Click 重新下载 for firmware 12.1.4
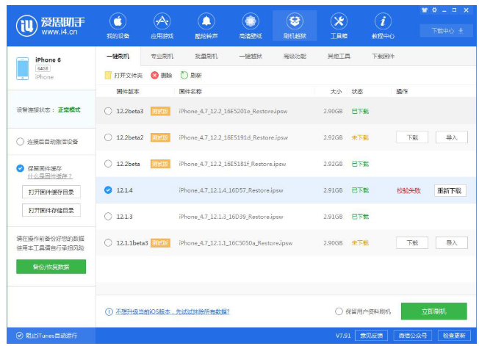 click(450, 190)
